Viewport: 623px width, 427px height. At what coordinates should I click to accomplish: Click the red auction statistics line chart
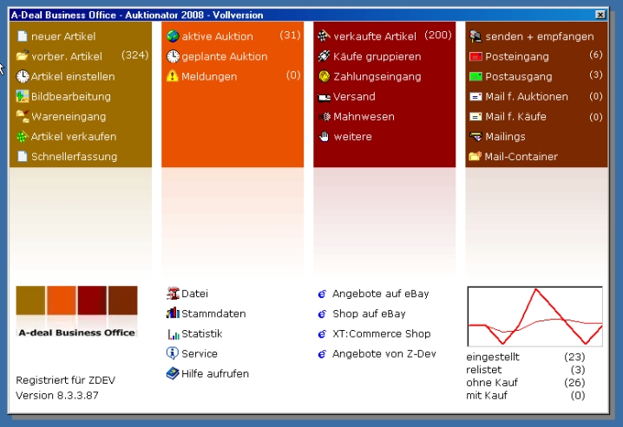tap(534, 316)
